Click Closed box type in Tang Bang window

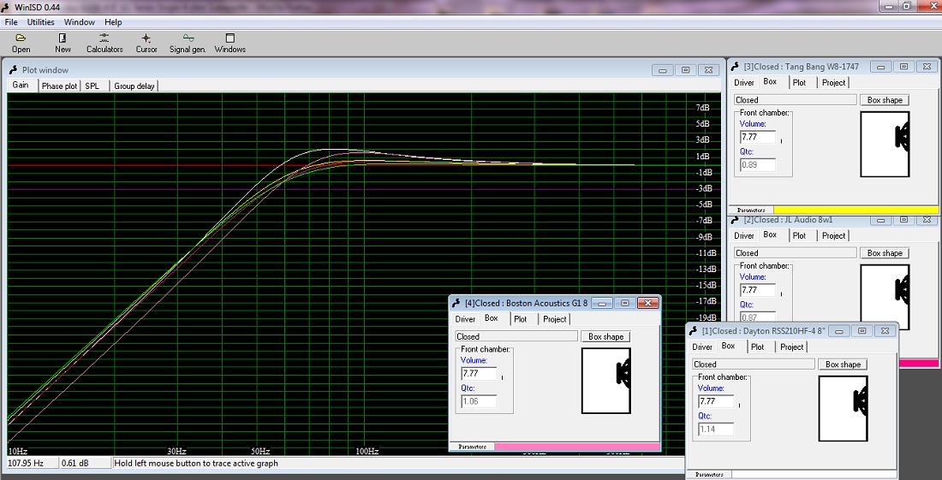[x=796, y=100]
